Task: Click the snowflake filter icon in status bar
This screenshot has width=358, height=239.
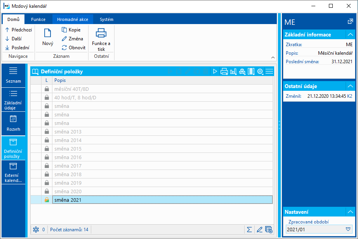Action: coord(36,229)
